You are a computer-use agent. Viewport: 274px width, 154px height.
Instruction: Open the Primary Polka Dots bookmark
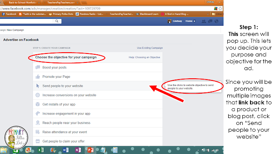pos(61,14)
